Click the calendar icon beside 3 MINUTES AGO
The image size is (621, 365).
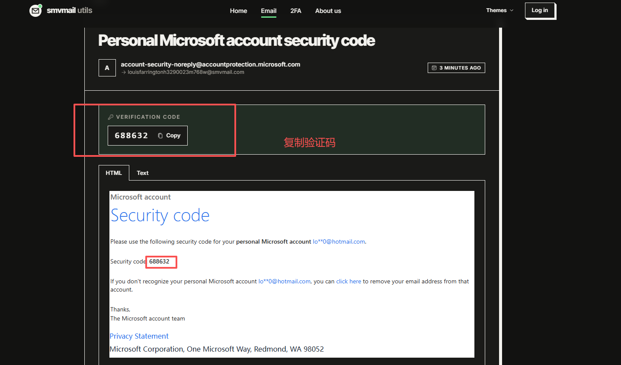click(434, 68)
